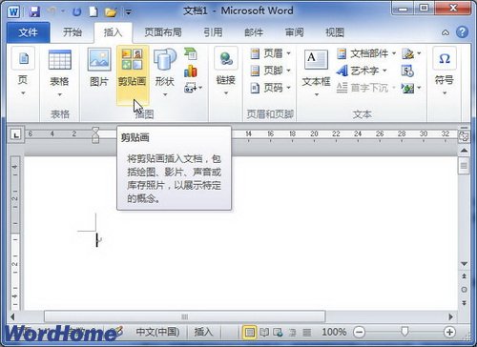Open the screenshot capture dropdown icon
The image size is (477, 347).
point(193,88)
